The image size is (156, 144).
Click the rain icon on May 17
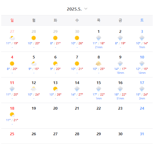click(x=142, y=89)
